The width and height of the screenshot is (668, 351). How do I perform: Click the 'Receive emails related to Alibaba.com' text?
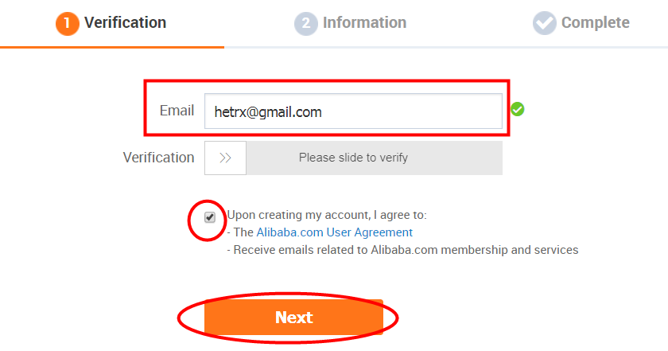[402, 250]
